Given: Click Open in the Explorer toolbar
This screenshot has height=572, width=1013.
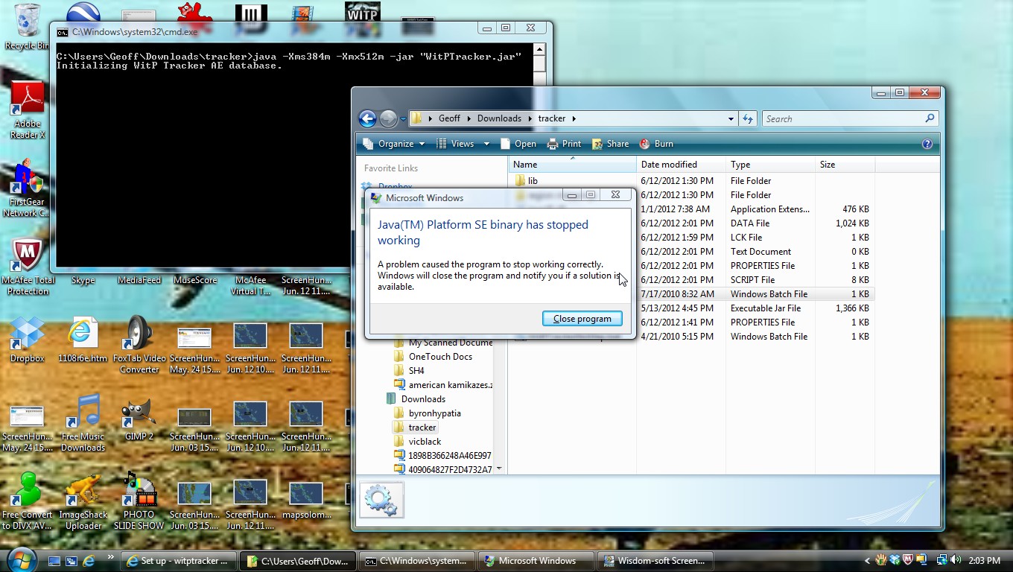Looking at the screenshot, I should [518, 144].
